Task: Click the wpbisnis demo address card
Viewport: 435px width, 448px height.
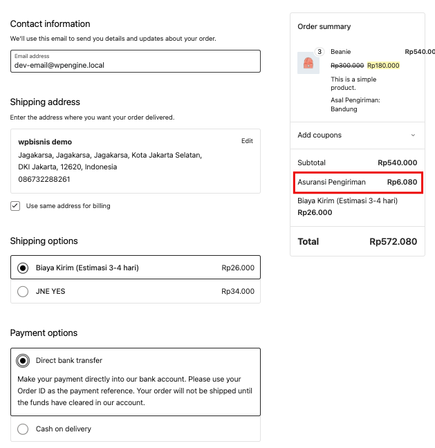Action: click(x=111, y=160)
